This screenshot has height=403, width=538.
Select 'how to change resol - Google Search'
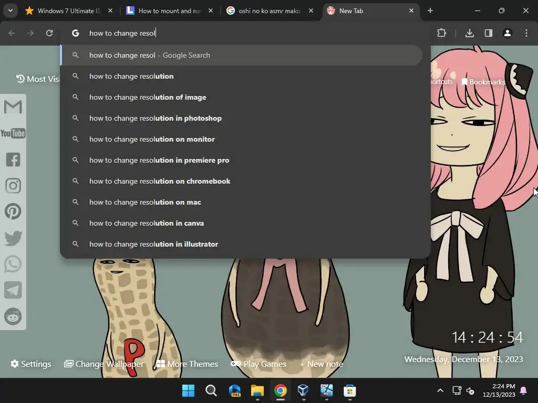(x=241, y=55)
